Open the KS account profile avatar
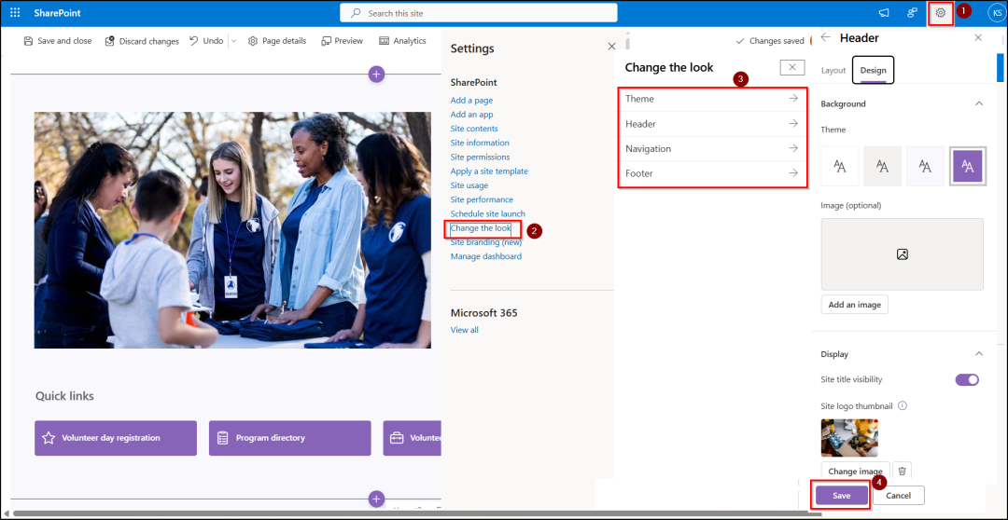 tap(997, 13)
